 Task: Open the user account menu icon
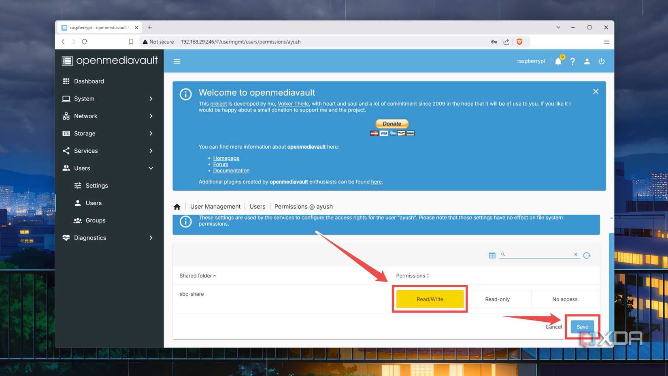point(587,61)
